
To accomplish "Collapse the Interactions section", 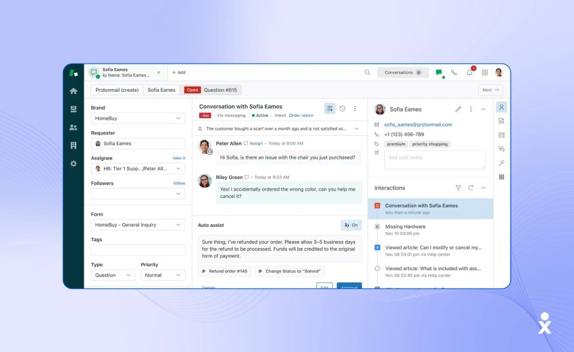I will click(484, 188).
